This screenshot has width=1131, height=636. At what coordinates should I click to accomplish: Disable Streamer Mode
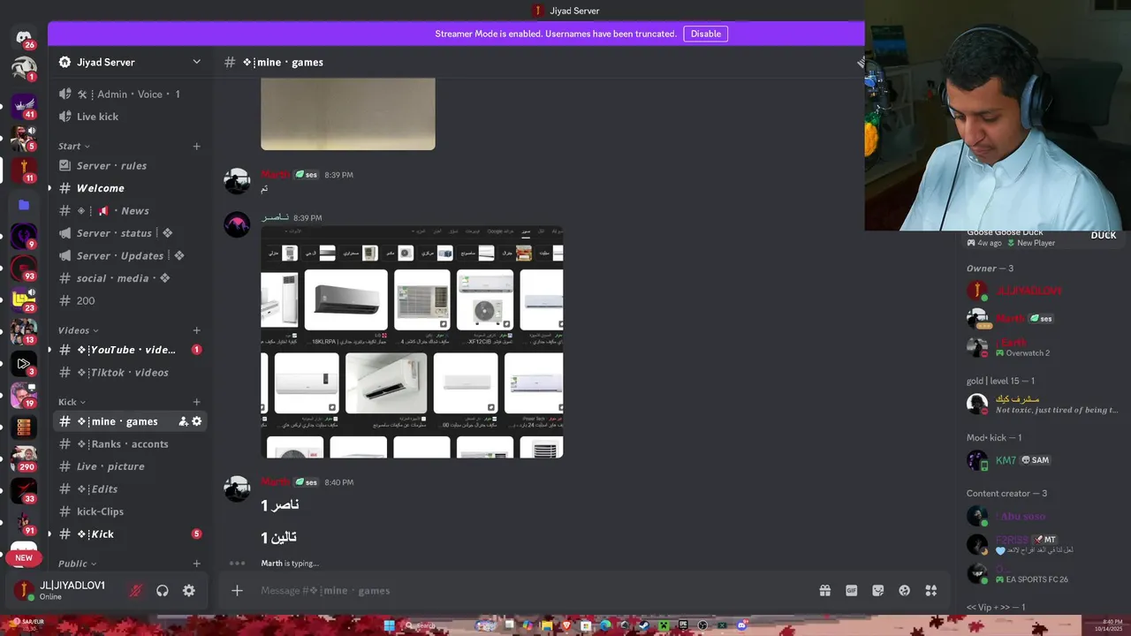705,34
